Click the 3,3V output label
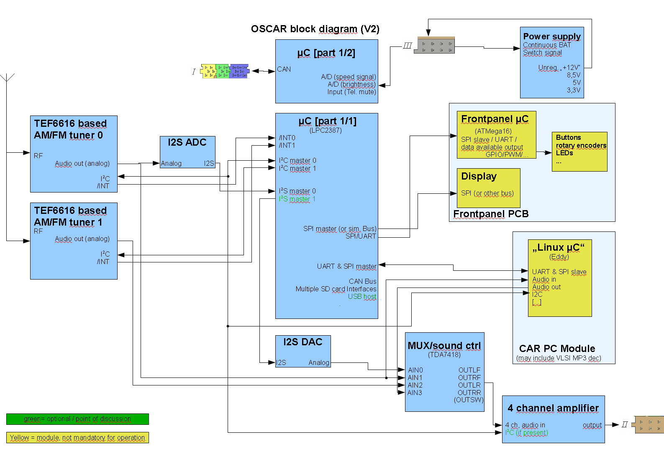The width and height of the screenshot is (664, 470). (574, 90)
